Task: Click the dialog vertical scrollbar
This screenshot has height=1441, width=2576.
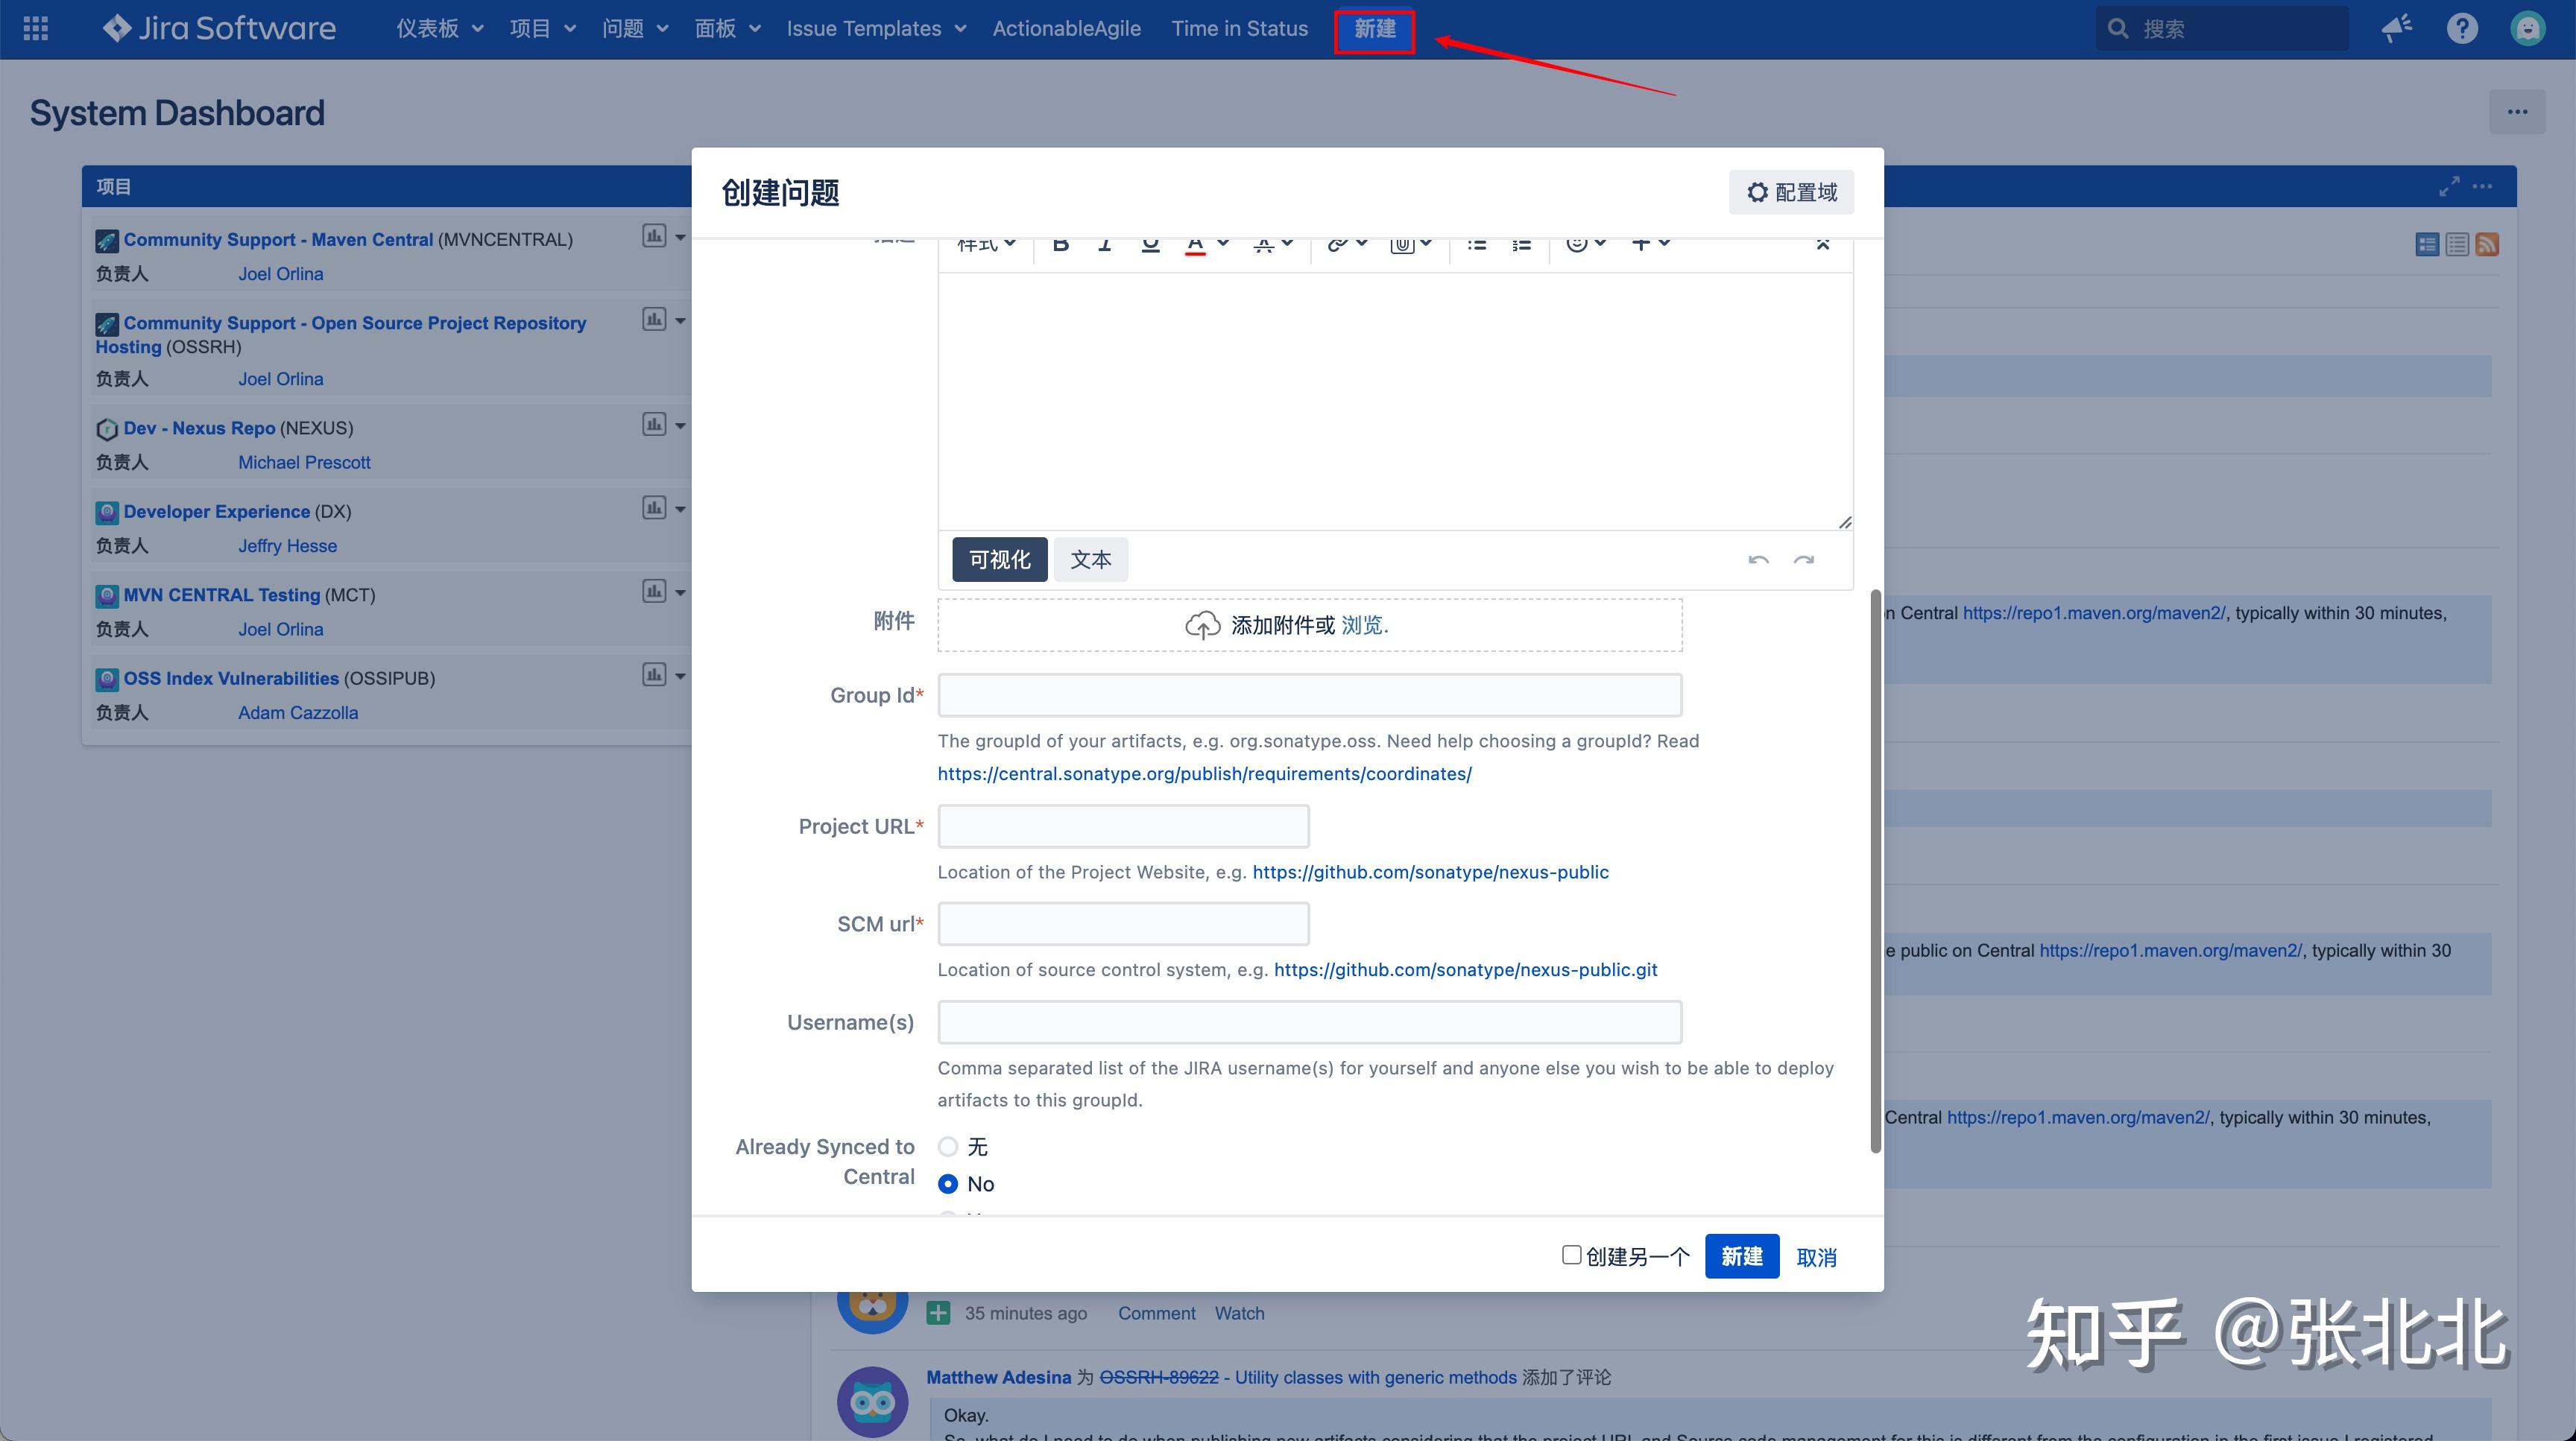Action: tap(1875, 870)
